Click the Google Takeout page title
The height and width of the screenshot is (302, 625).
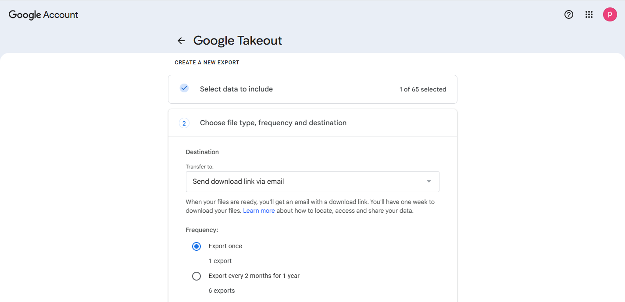(238, 41)
